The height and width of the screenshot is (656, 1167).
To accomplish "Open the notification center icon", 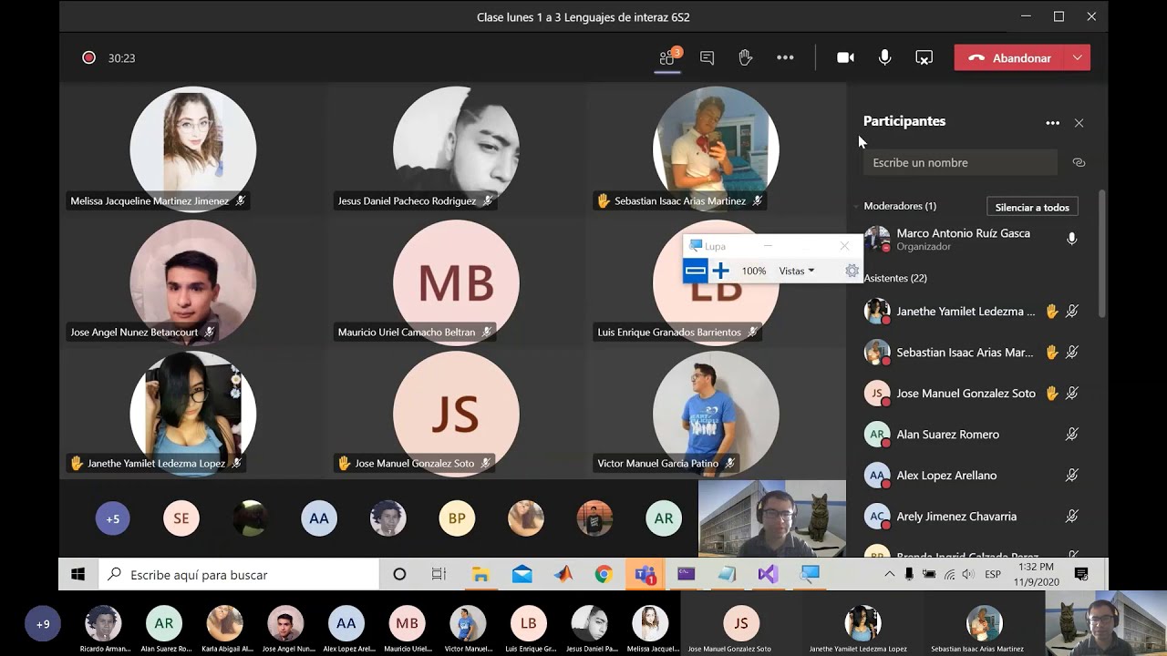I will (1081, 574).
